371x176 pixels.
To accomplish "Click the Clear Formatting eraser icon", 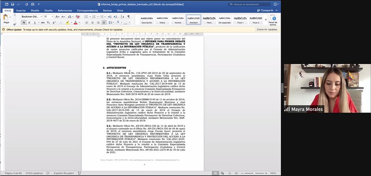I will (x=77, y=17).
